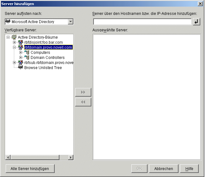Expand the Computers node
This screenshot has height=177, width=205.
(21, 53)
